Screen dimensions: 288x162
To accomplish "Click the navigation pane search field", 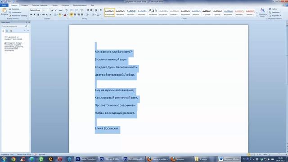I will click(x=13, y=26).
